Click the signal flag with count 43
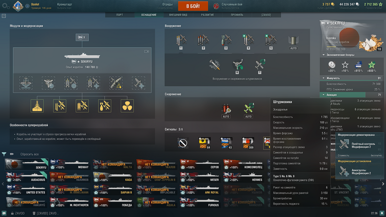386x217 pixels. coord(226,143)
